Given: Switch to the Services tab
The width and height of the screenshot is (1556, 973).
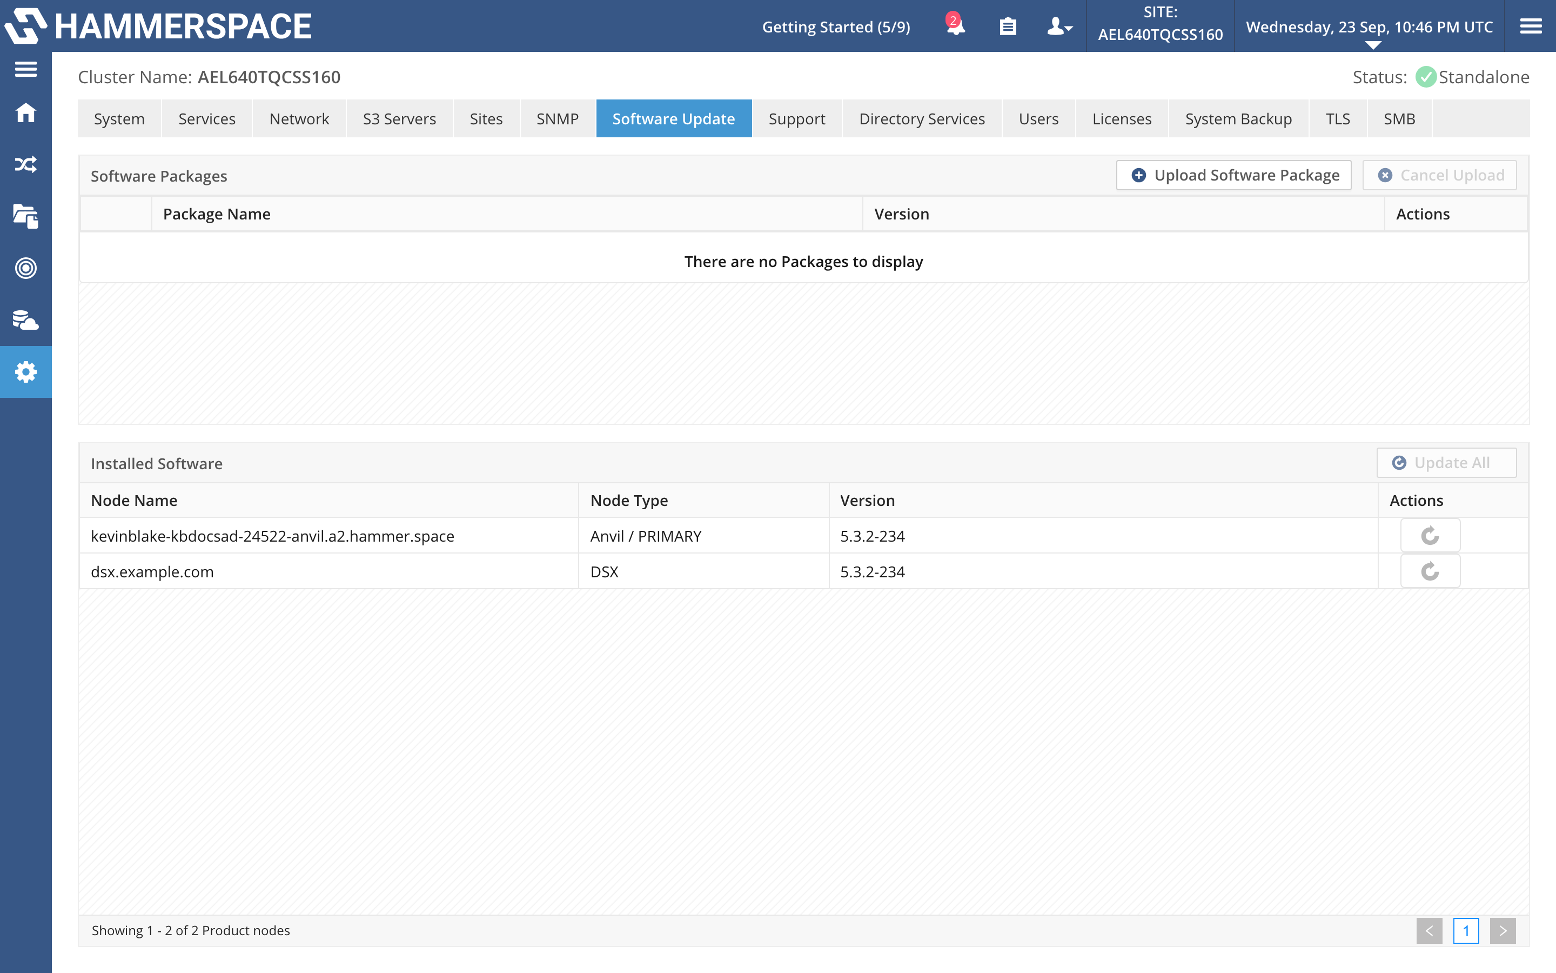Looking at the screenshot, I should [207, 118].
